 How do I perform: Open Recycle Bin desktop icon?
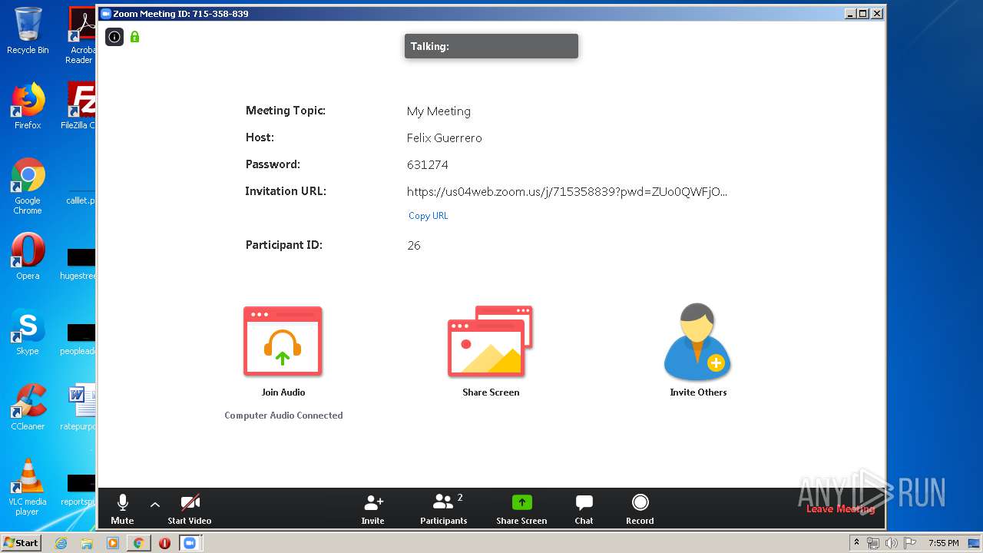click(x=28, y=31)
